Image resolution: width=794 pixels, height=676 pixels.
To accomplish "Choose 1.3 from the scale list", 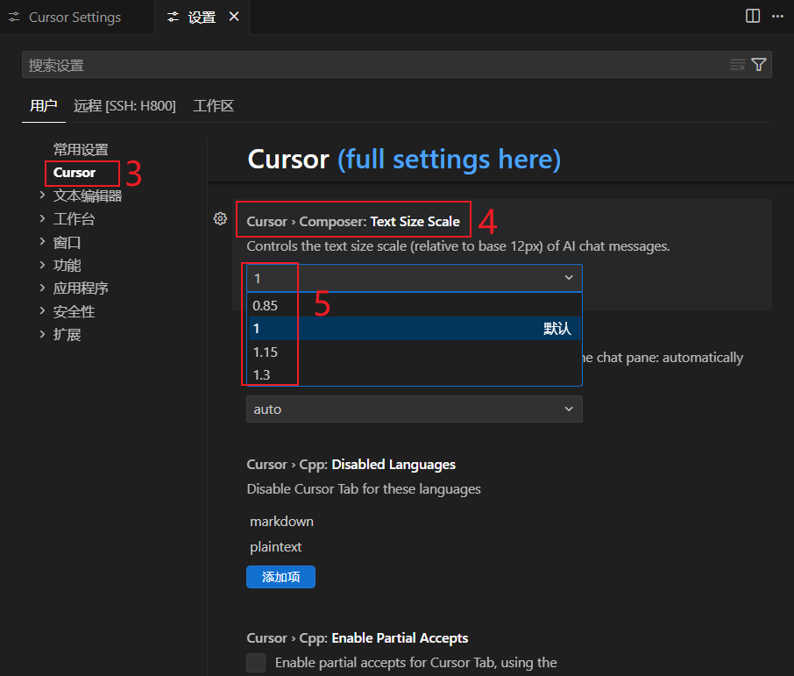I will pos(415,374).
